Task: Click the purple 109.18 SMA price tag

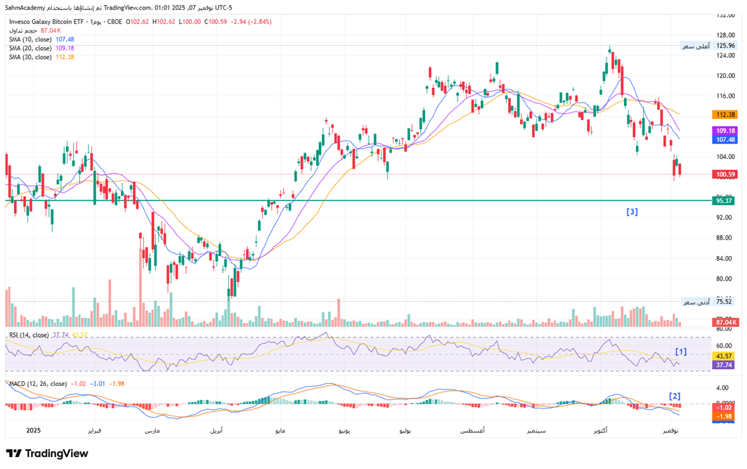Action: point(724,130)
